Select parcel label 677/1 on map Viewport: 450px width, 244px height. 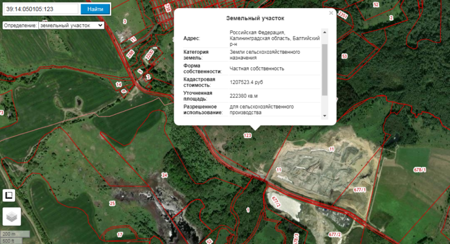point(359,190)
